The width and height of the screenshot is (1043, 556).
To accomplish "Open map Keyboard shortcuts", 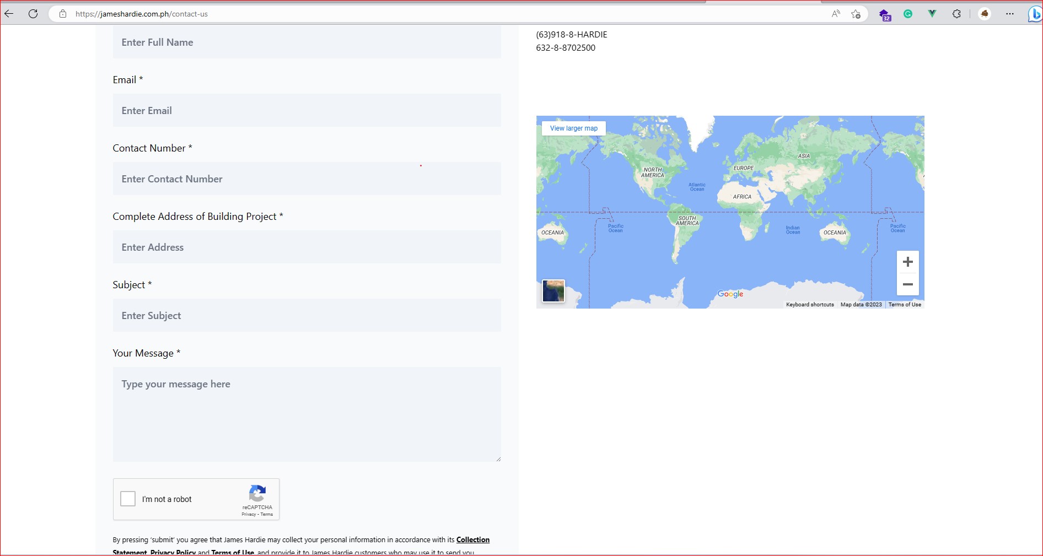I will tap(809, 305).
